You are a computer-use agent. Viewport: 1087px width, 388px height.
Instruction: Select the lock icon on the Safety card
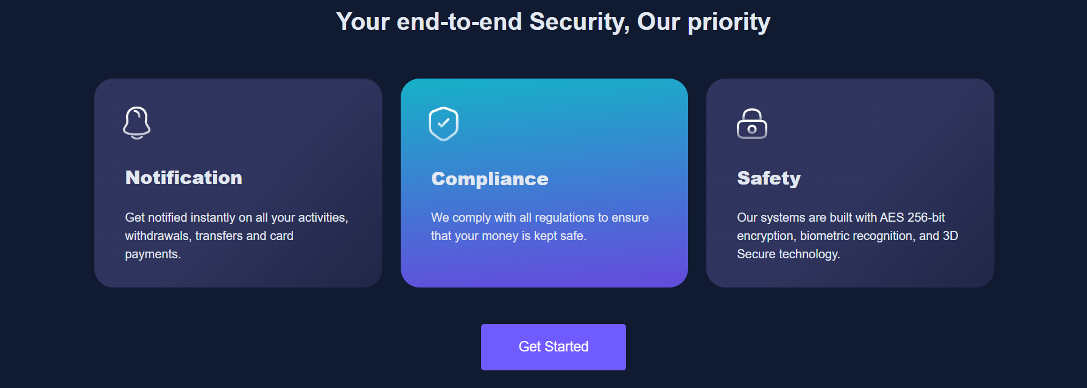click(752, 124)
